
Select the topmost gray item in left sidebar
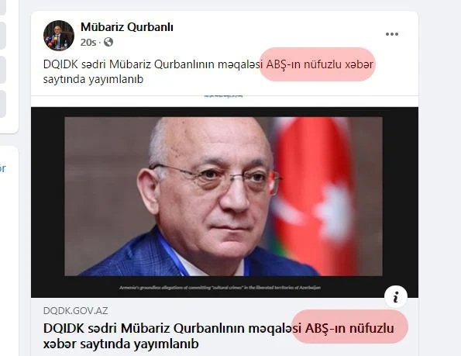2,7
